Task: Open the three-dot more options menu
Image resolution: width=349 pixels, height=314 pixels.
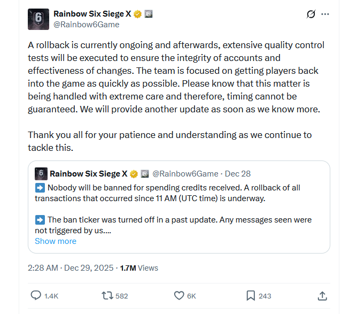Action: tap(325, 14)
